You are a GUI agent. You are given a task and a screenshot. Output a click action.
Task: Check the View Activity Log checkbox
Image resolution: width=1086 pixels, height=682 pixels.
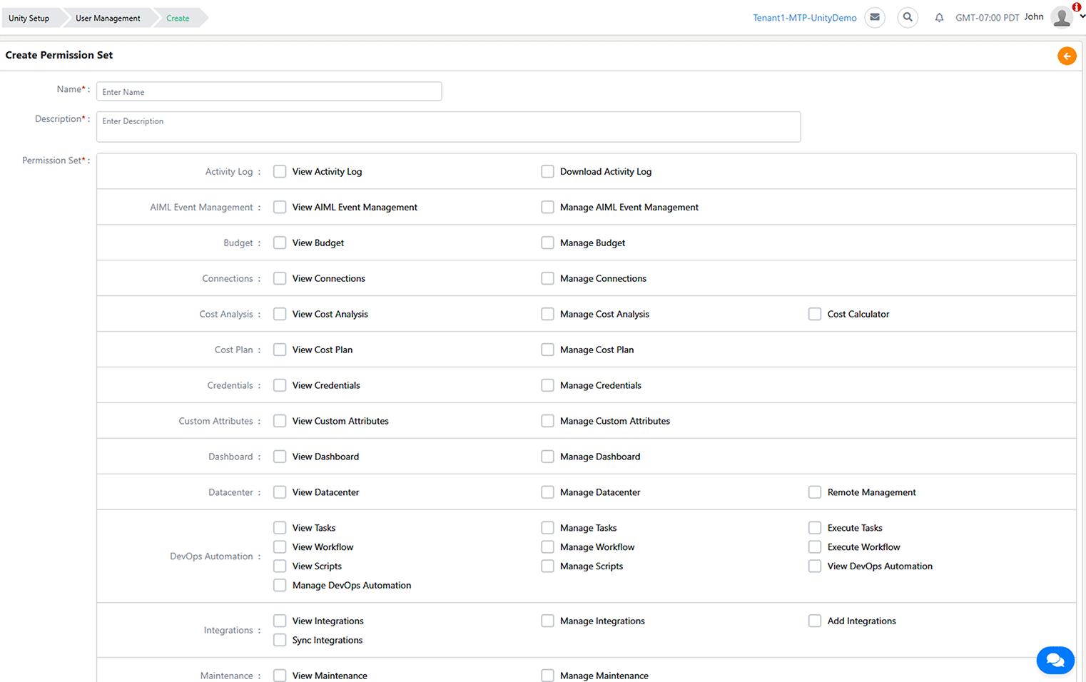point(280,171)
